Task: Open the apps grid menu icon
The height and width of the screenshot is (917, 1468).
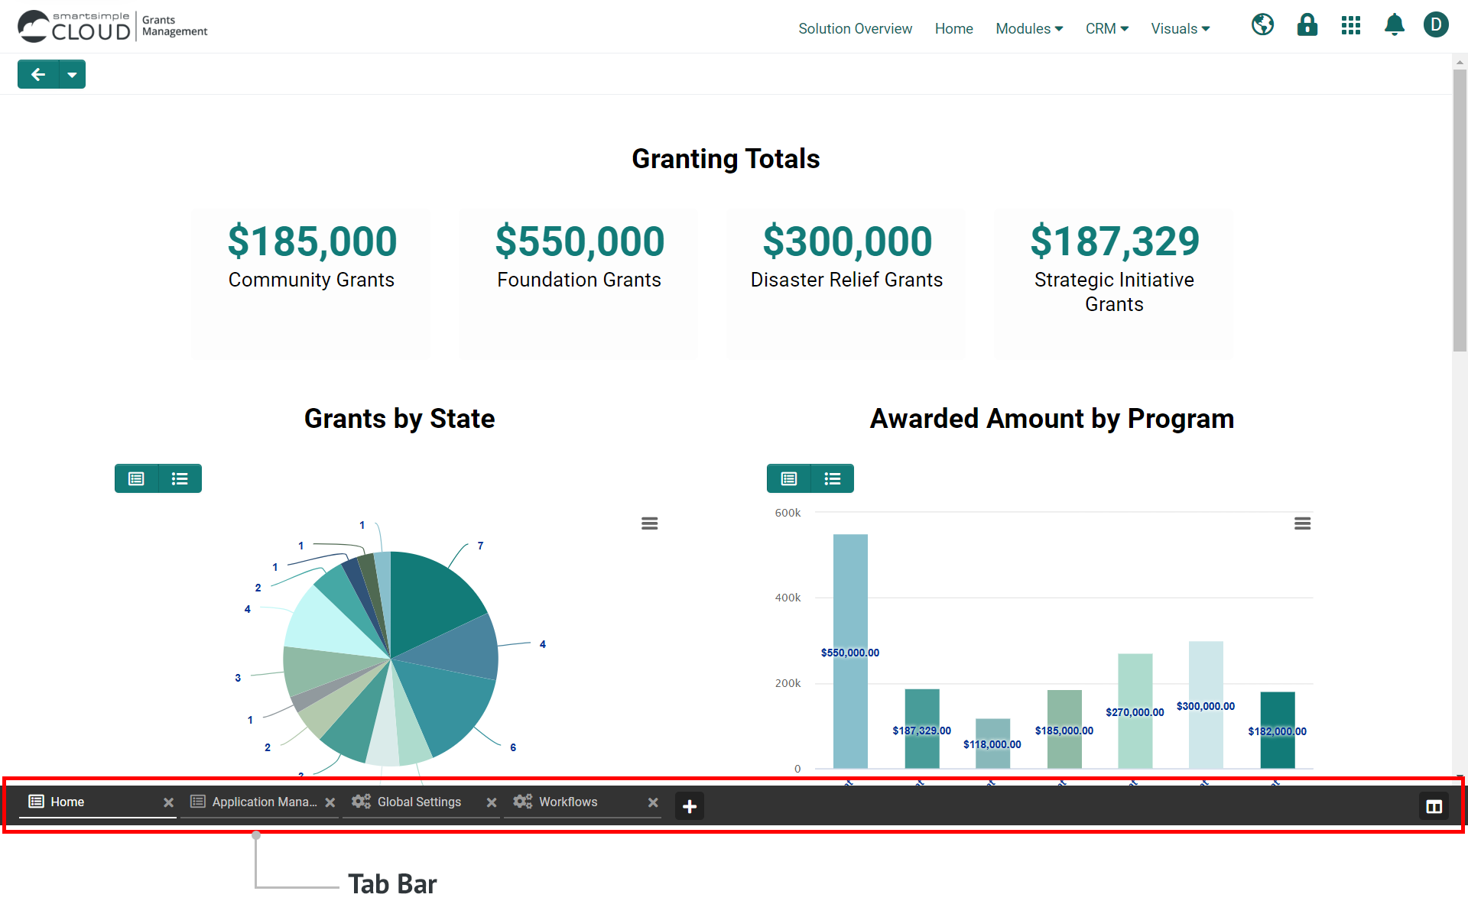Action: [1350, 25]
